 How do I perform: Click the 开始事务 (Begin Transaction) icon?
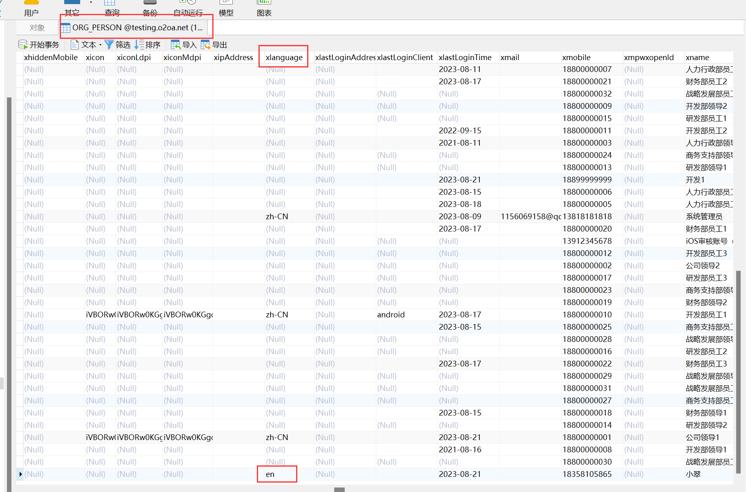(23, 45)
